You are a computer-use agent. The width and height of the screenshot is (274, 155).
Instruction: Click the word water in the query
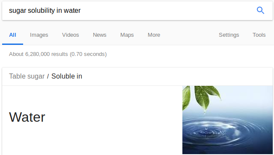72,10
